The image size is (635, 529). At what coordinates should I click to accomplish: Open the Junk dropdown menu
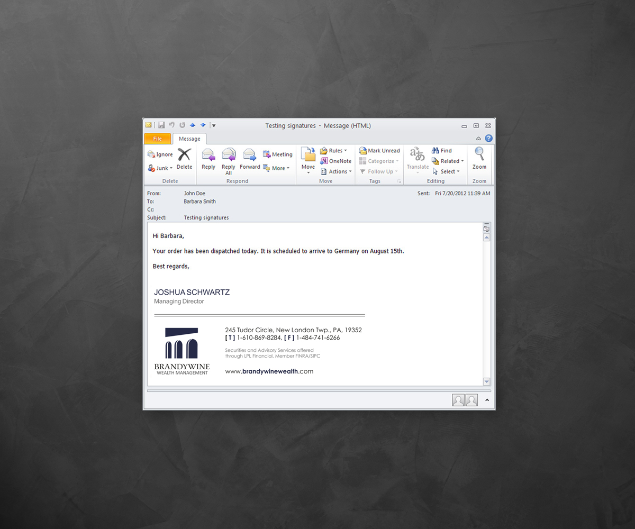click(x=160, y=168)
